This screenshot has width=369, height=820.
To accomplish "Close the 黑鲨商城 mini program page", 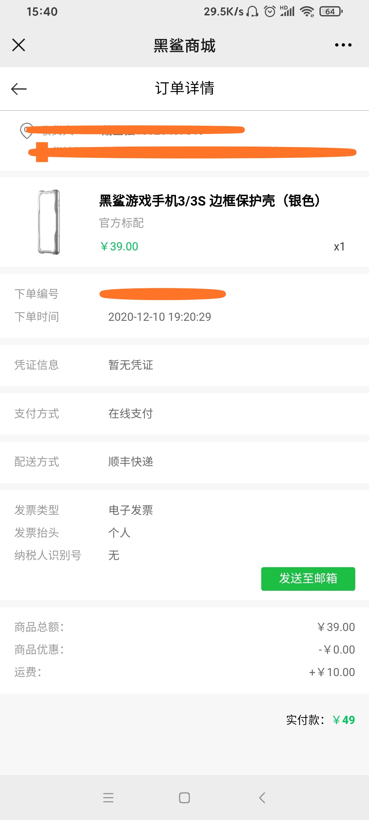I will [x=19, y=45].
